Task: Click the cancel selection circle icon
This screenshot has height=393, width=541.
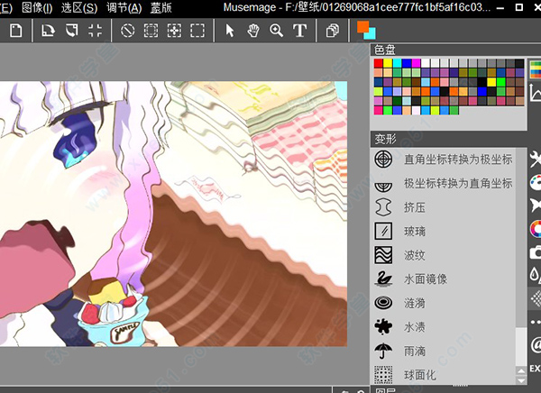Action: 128,31
